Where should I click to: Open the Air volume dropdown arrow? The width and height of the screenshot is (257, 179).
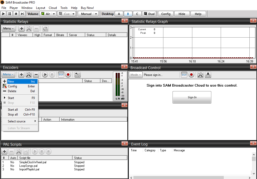pyautogui.click(x=54, y=14)
